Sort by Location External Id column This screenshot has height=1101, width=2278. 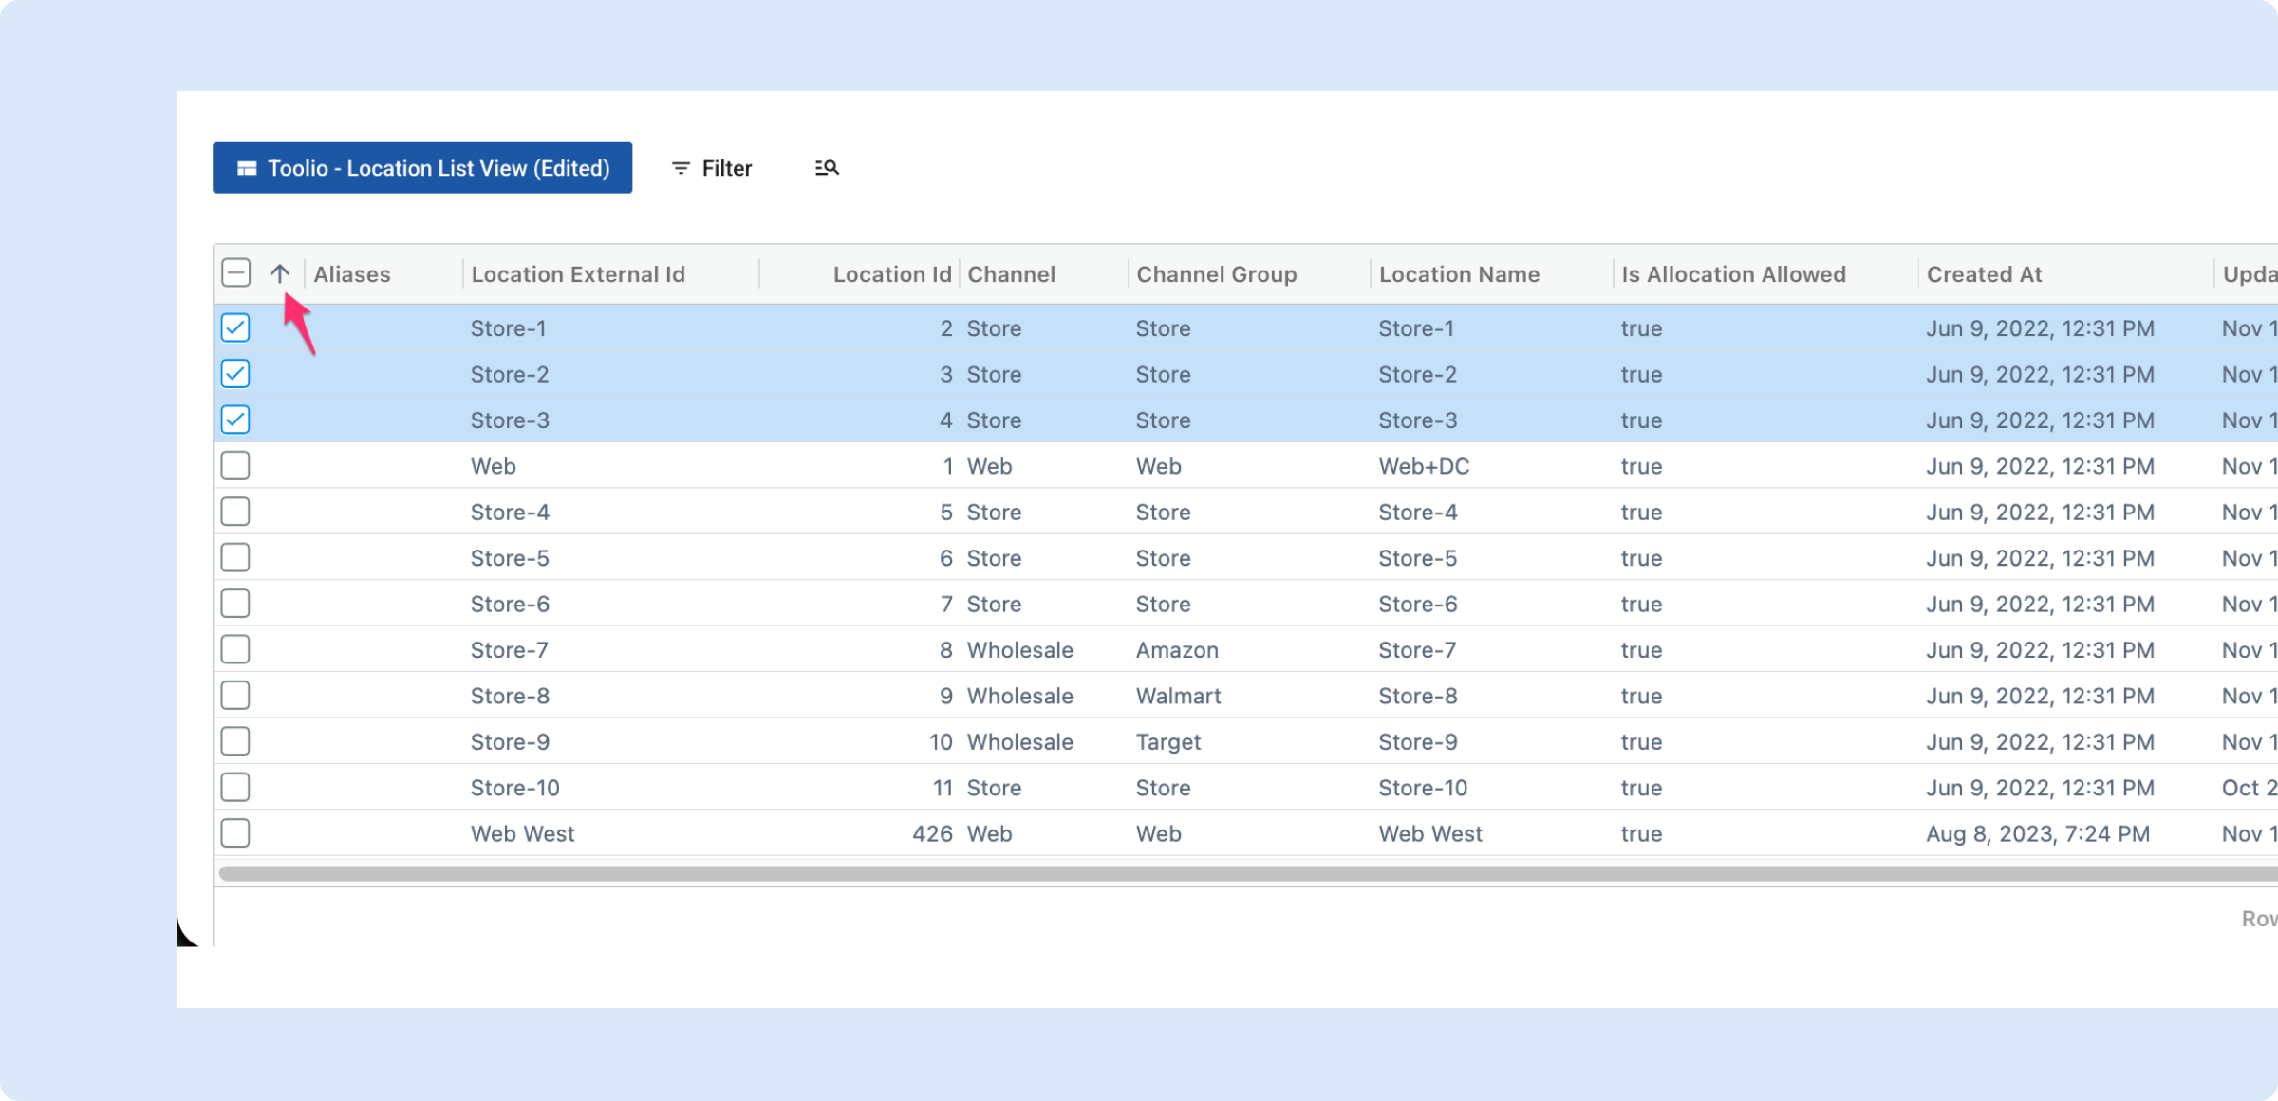click(x=578, y=274)
